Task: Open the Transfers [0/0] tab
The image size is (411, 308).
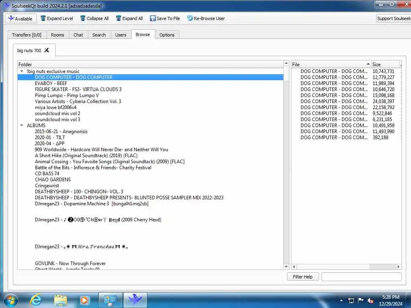Action: click(27, 35)
